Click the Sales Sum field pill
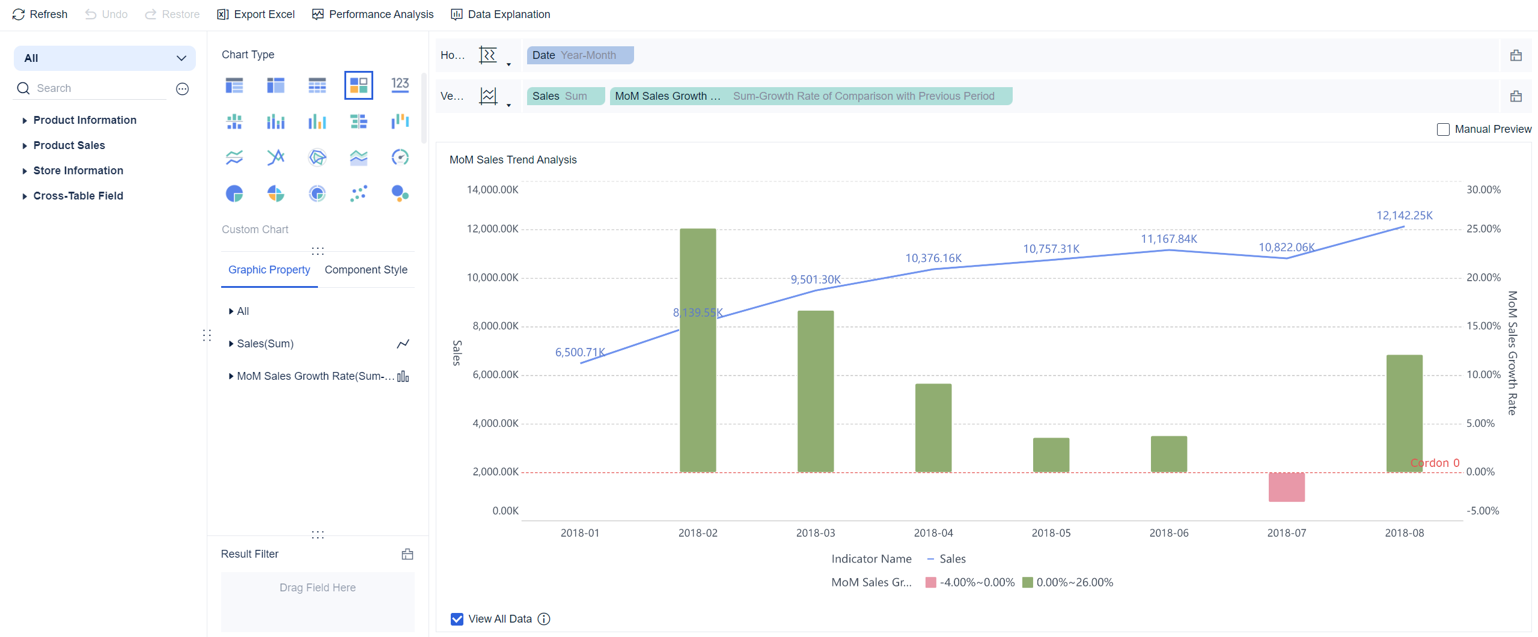The height and width of the screenshot is (637, 1538). click(566, 96)
